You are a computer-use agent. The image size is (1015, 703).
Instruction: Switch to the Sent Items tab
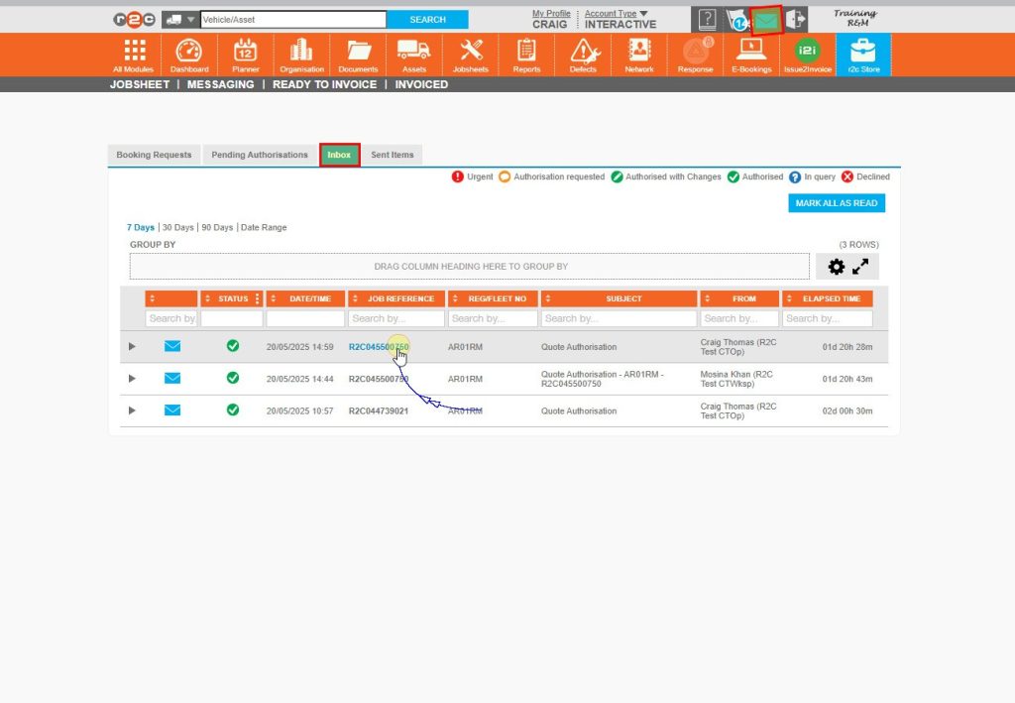click(x=393, y=155)
